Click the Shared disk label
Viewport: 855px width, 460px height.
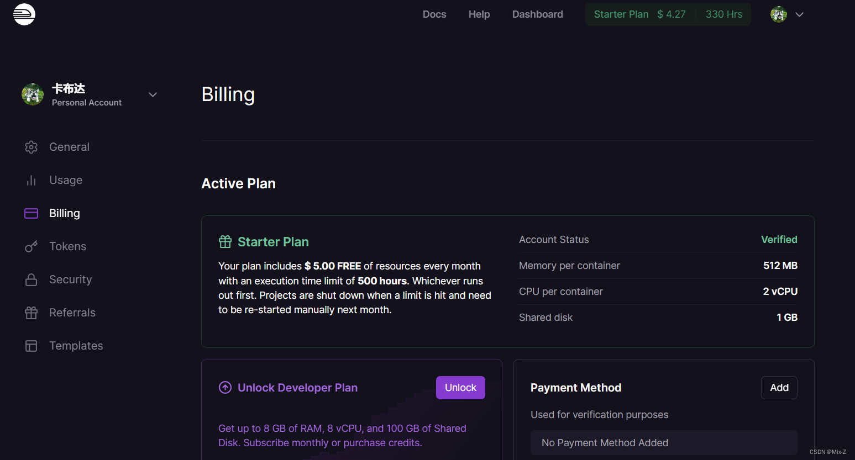(545, 318)
